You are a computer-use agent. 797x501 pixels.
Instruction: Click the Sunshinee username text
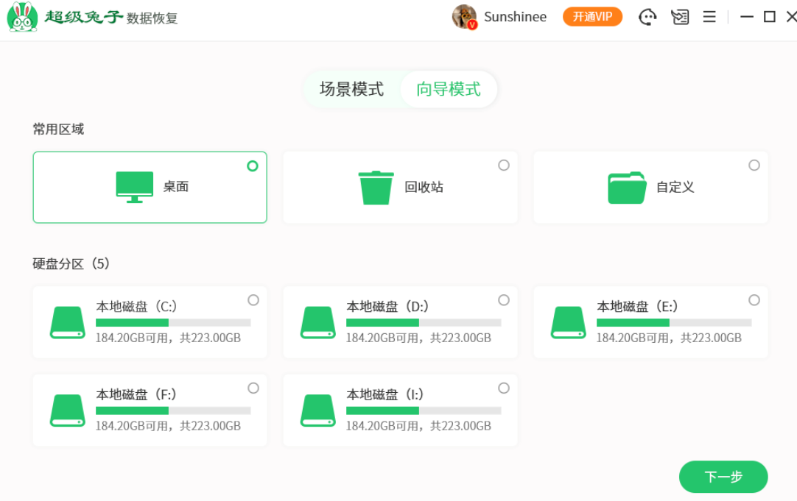[x=515, y=17]
